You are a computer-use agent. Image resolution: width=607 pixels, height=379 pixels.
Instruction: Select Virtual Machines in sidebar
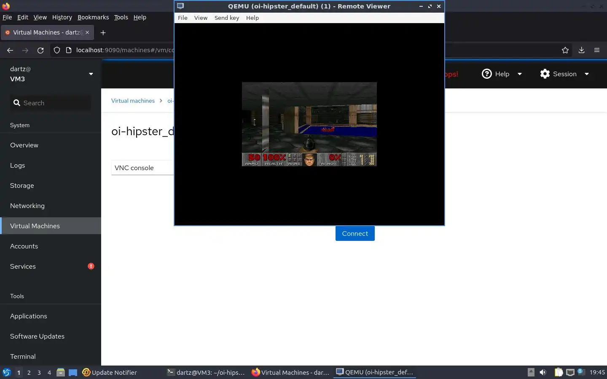click(51, 226)
